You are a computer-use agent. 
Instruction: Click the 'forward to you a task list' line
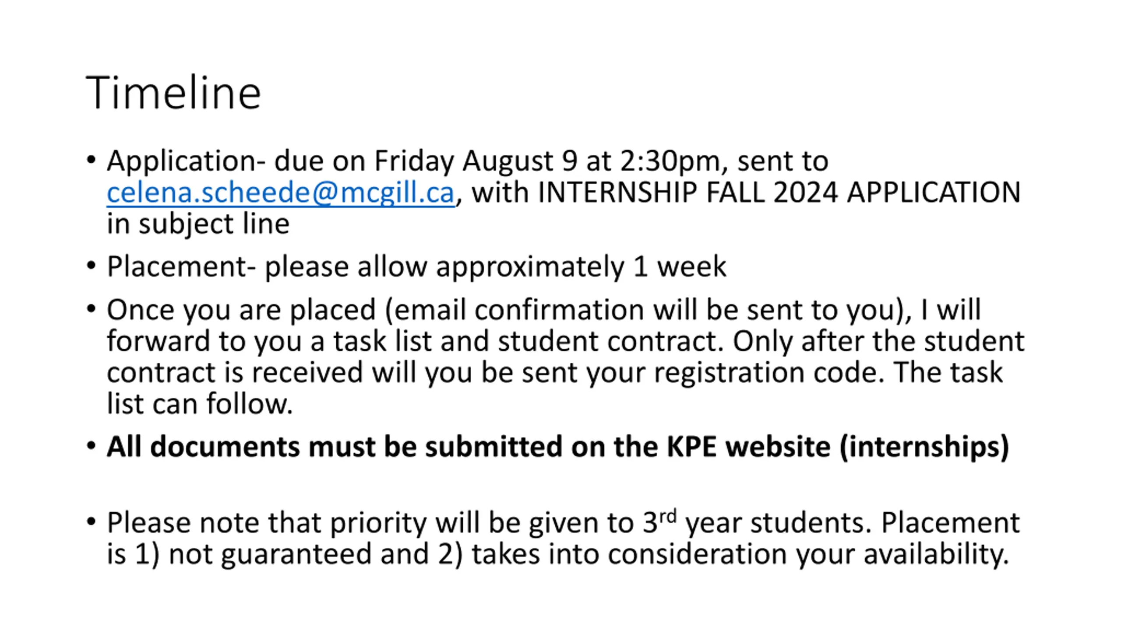coord(565,341)
